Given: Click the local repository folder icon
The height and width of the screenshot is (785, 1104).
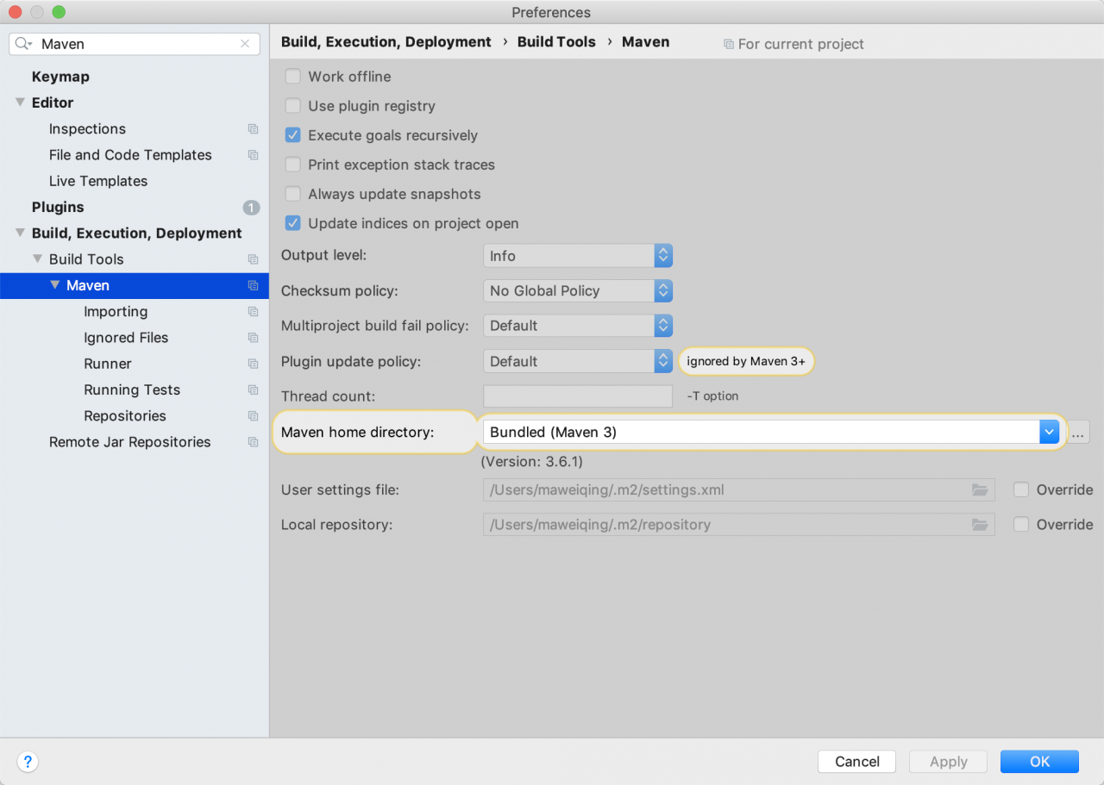Looking at the screenshot, I should click(980, 525).
